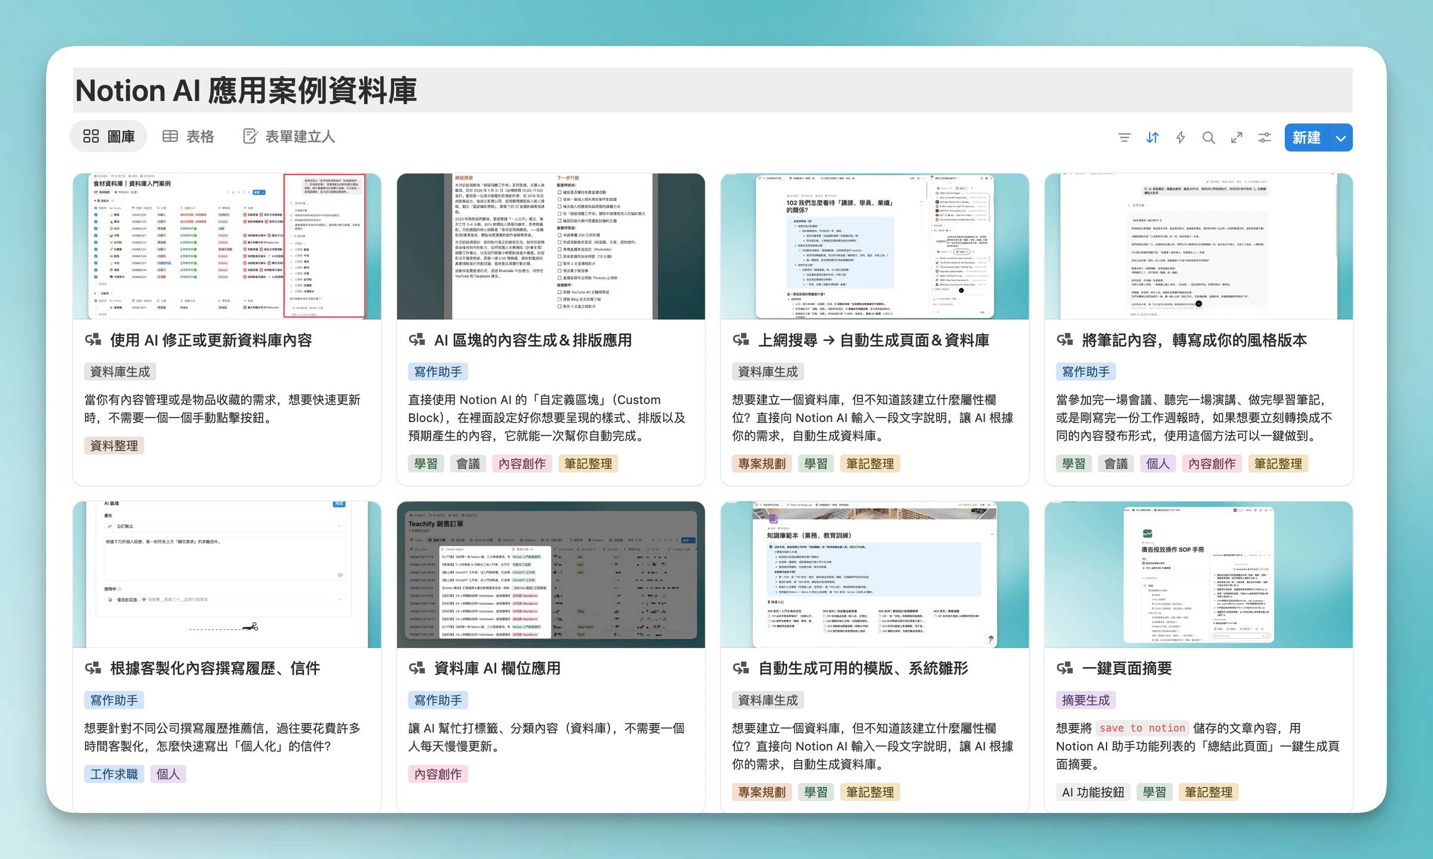Click thumbnail of 根據客製化內容撰寫履歷、信件 card

227,574
